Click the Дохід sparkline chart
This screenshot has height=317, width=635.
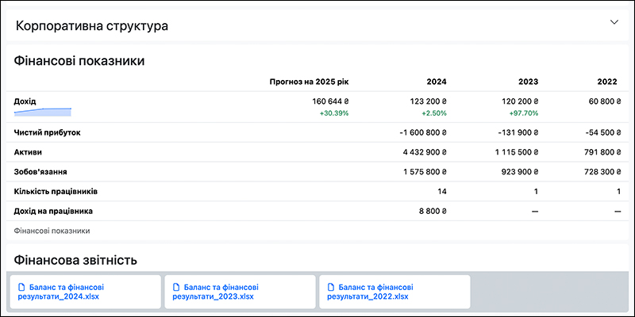[x=43, y=113]
